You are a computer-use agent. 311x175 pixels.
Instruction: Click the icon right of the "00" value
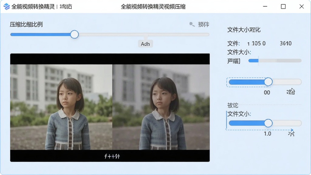pos(291,92)
